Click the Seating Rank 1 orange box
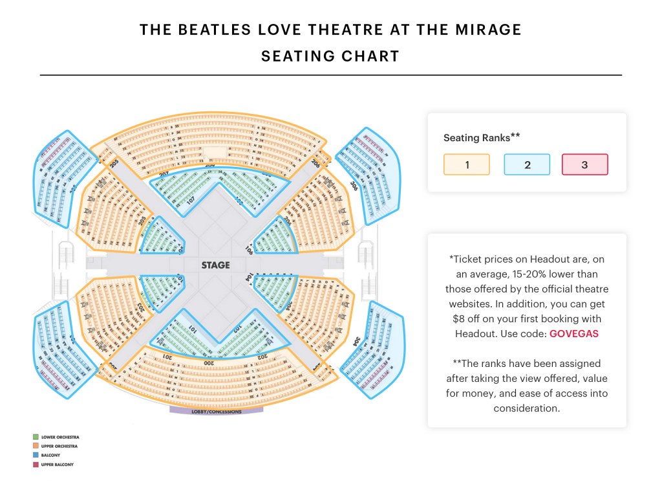 [467, 164]
